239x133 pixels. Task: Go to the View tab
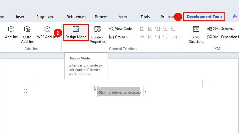point(123,17)
